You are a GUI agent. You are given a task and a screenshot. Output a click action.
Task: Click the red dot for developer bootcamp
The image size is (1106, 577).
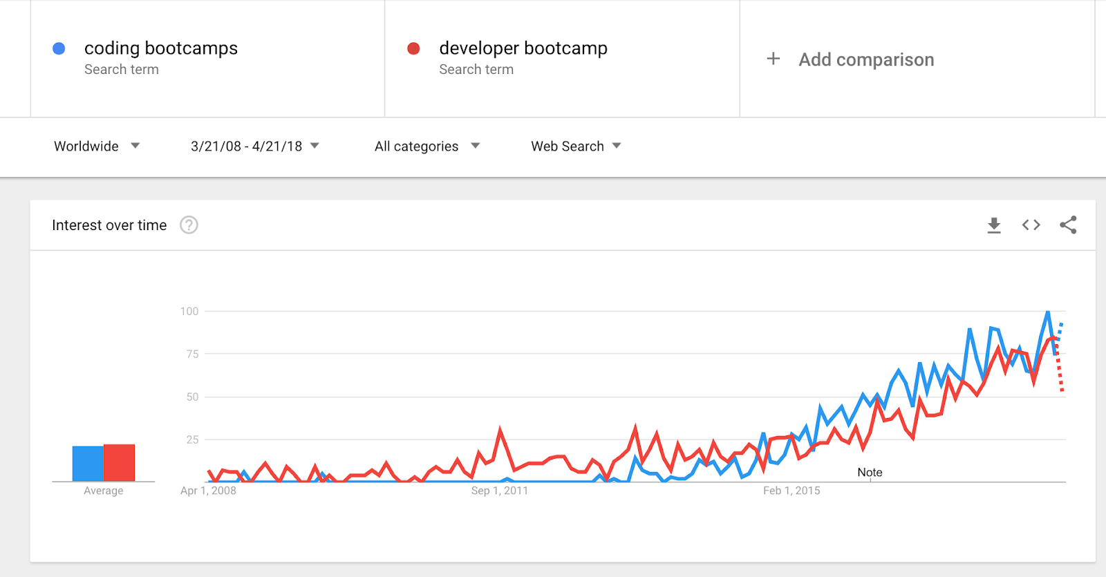tap(414, 48)
